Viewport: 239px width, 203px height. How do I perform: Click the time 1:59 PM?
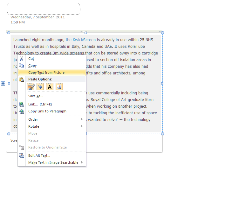(17, 22)
